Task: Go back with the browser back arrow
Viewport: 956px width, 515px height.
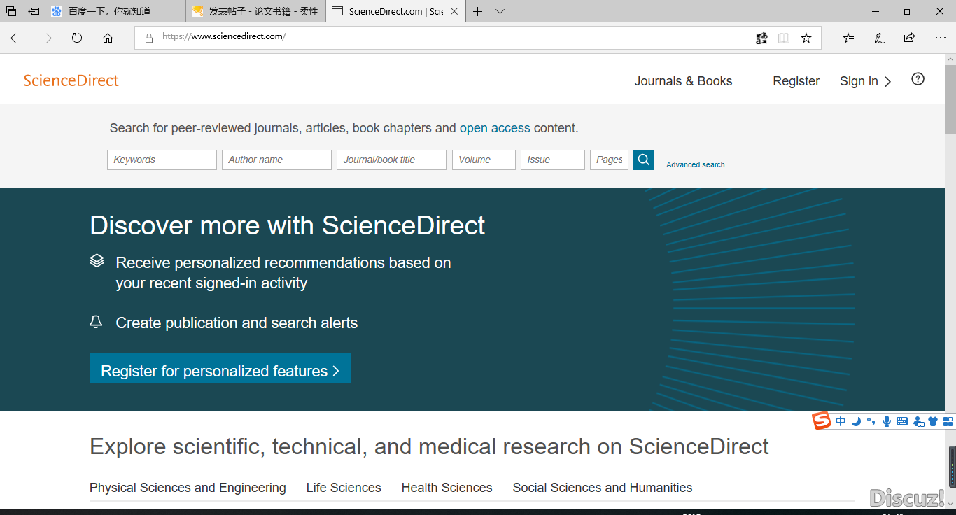Action: tap(15, 38)
